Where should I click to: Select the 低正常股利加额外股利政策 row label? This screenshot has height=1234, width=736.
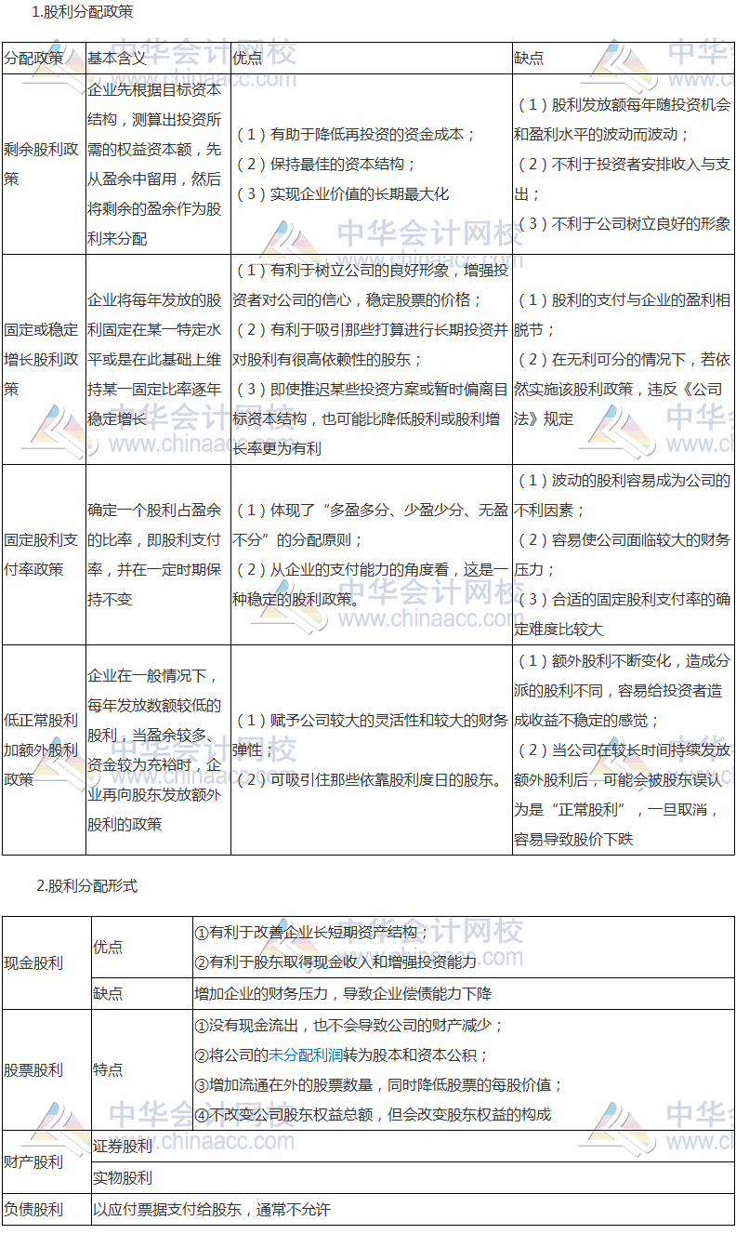click(42, 750)
